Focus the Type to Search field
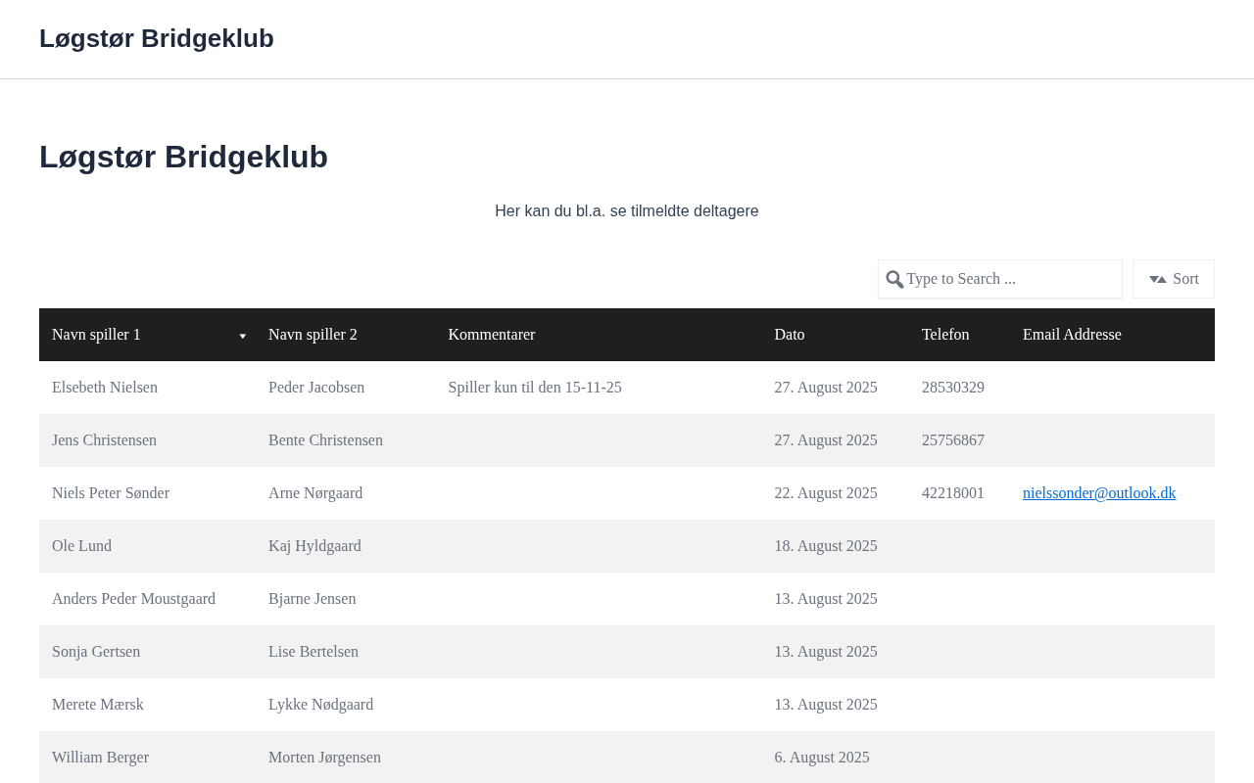Viewport: 1254px width, 783px height. click(x=1009, y=279)
